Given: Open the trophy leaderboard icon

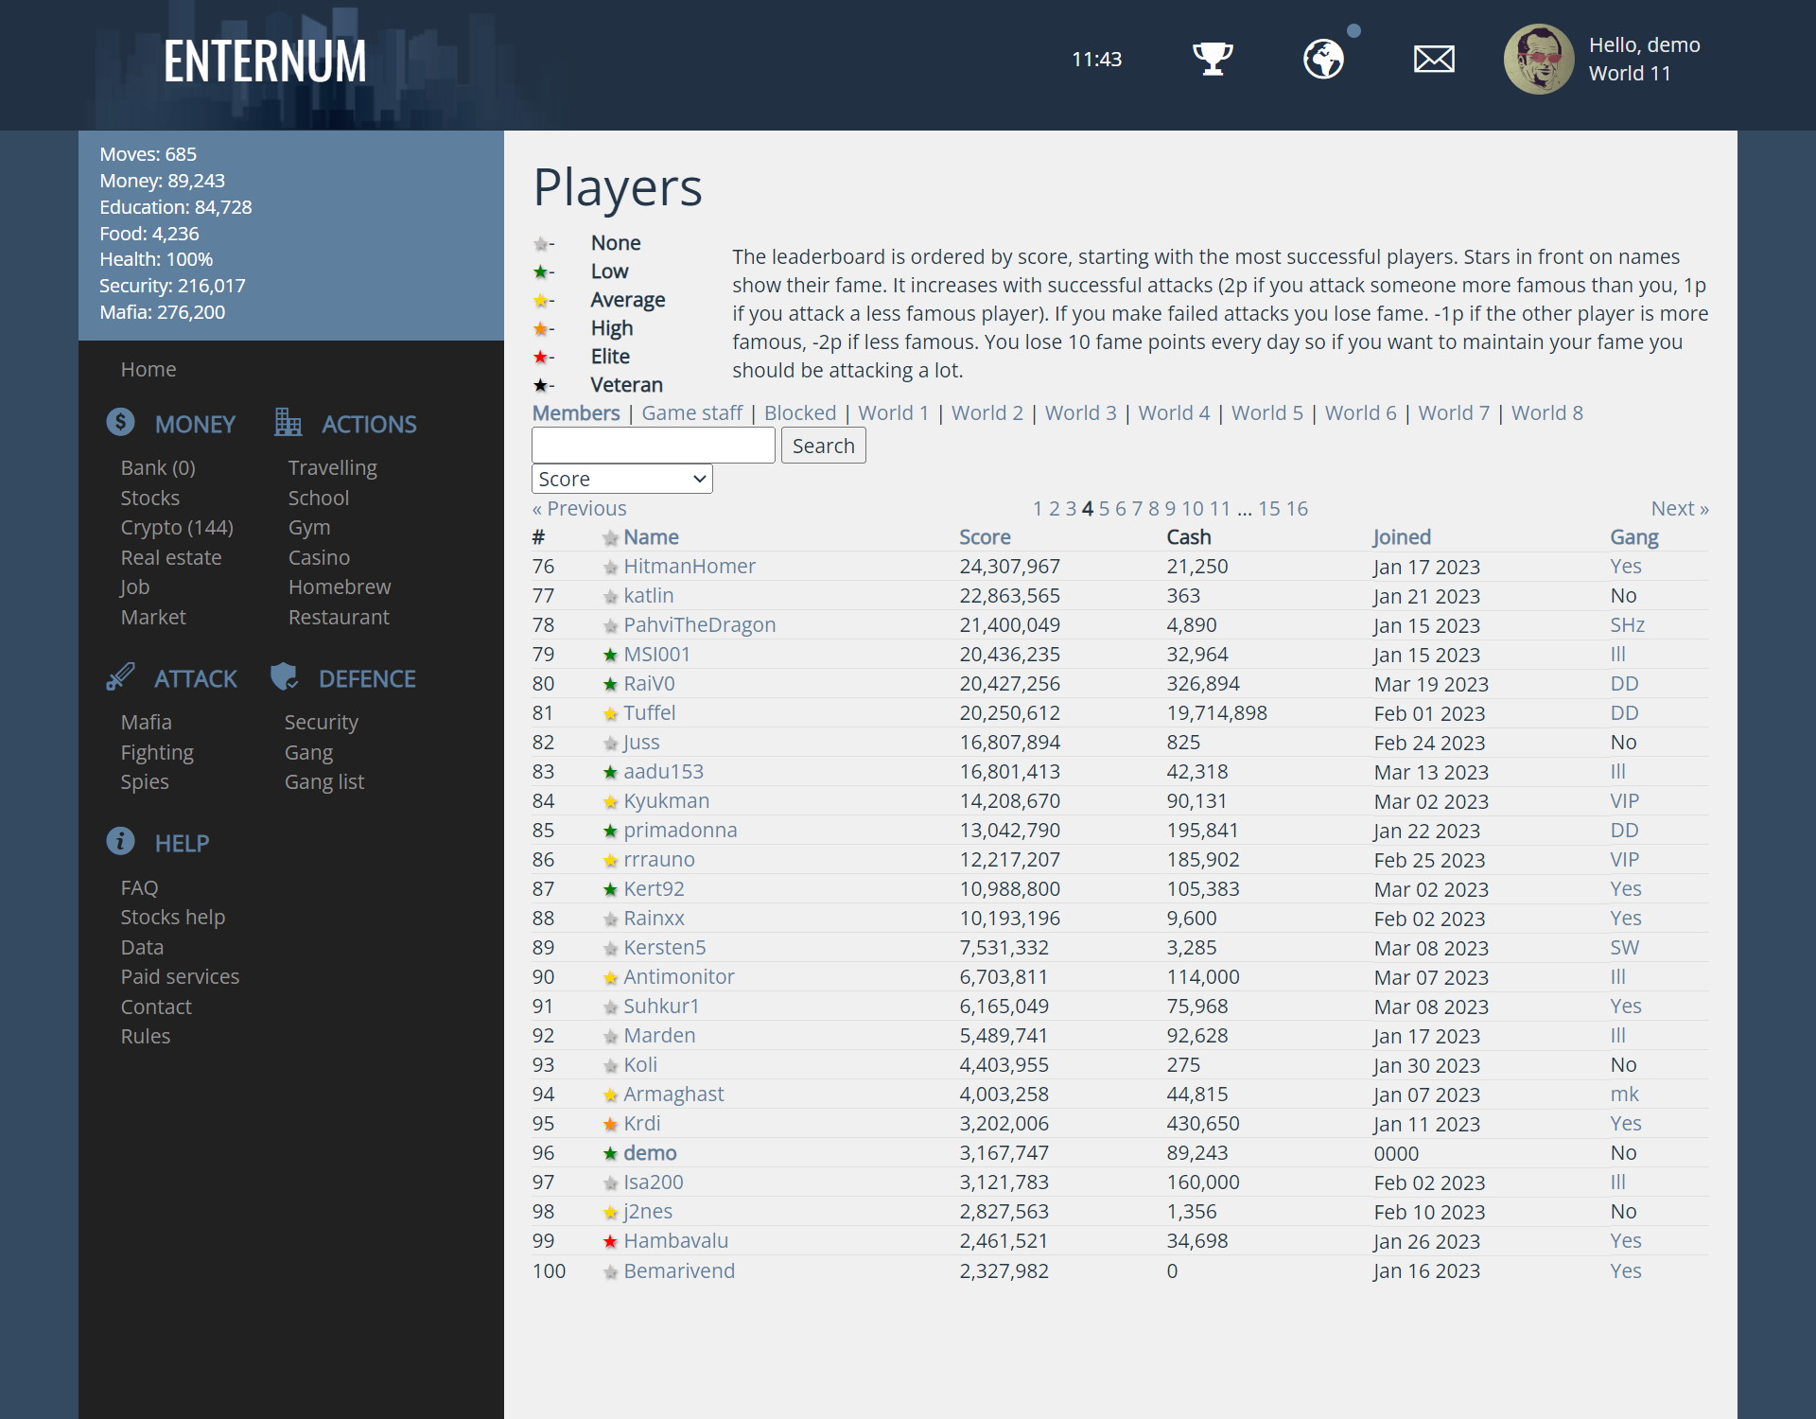Looking at the screenshot, I should tap(1212, 59).
